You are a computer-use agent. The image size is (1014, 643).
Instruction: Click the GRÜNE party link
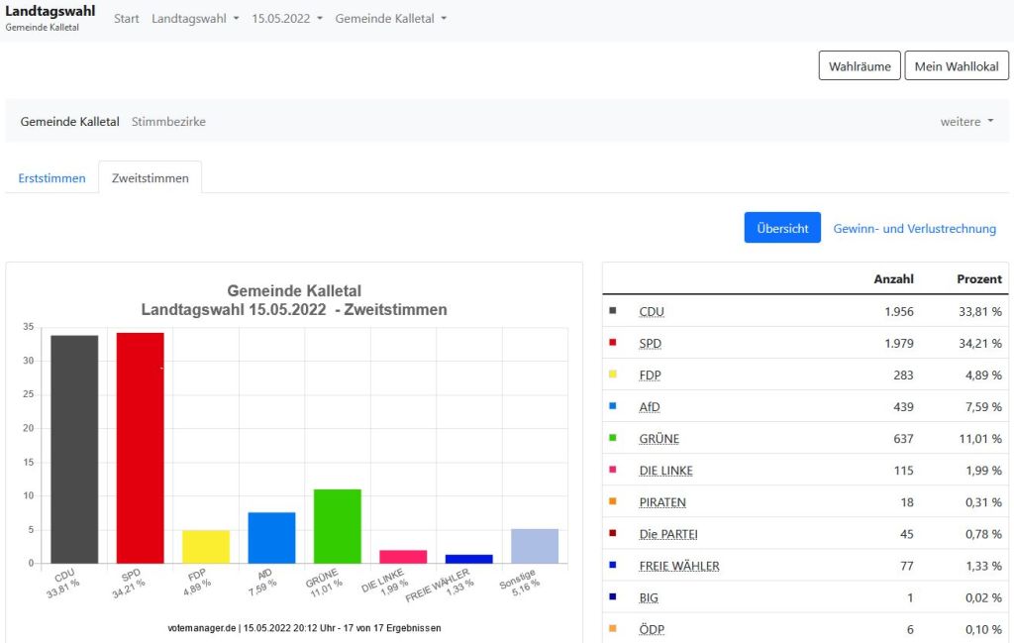point(659,438)
